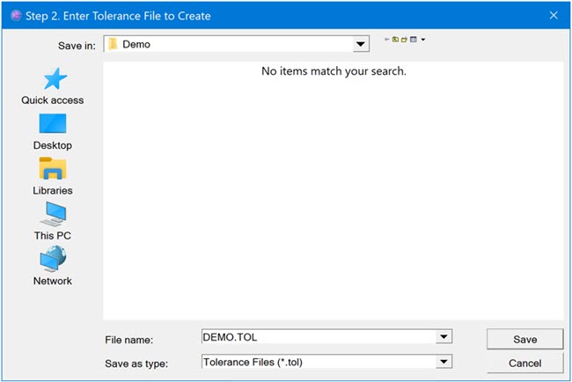The height and width of the screenshot is (382, 572).
Task: Go to This PC in sidebar
Action: pyautogui.click(x=53, y=214)
